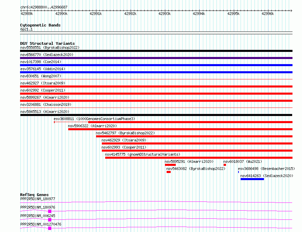The height and width of the screenshot is (232, 302).
Task: Click the red bar under nsv602993
Action: [197, 151]
